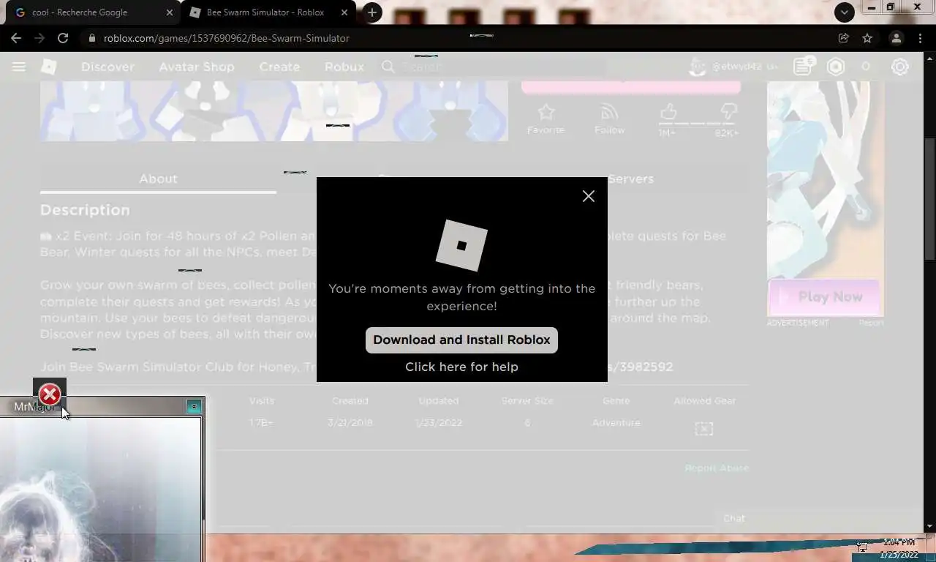936x562 pixels.
Task: Open Roblox notifications icon
Action: click(x=803, y=67)
